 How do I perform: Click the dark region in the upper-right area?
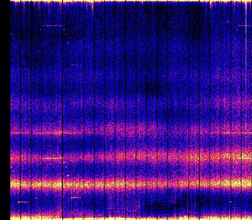(189, 31)
